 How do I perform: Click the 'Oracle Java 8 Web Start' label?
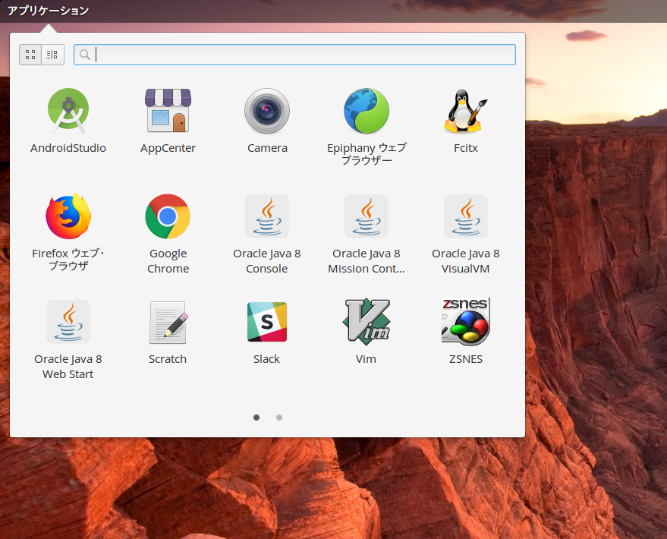[x=68, y=367]
